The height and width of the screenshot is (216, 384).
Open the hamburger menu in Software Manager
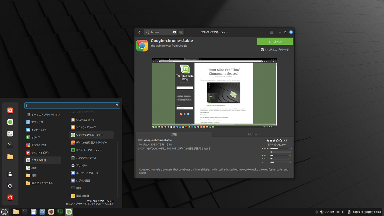click(x=271, y=32)
